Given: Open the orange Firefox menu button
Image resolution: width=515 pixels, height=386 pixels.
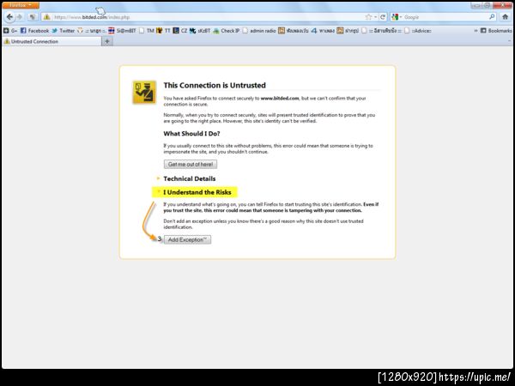Looking at the screenshot, I should click(x=21, y=5).
